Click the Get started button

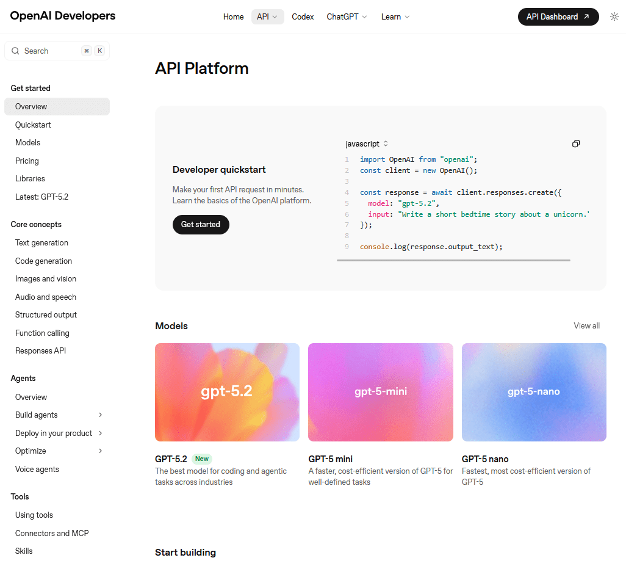(201, 225)
